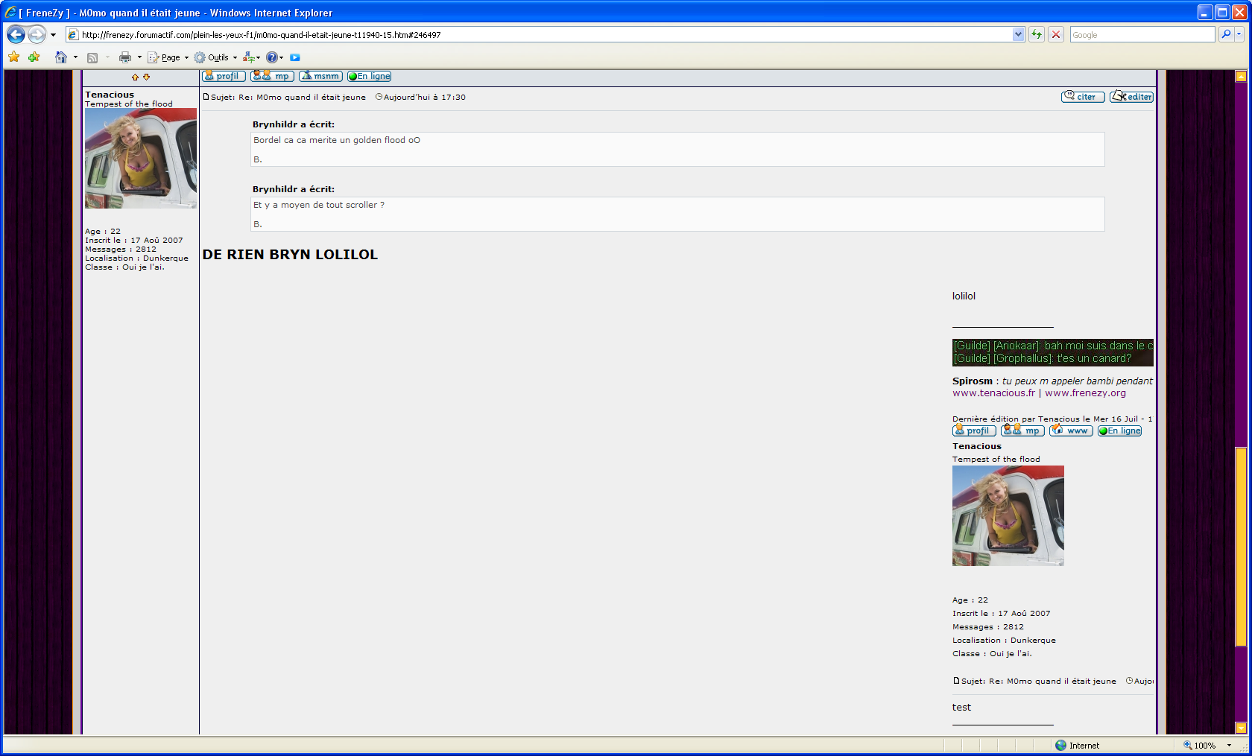Viewport: 1252px width, 756px height.
Task: Click the Home page icon
Action: click(x=61, y=57)
